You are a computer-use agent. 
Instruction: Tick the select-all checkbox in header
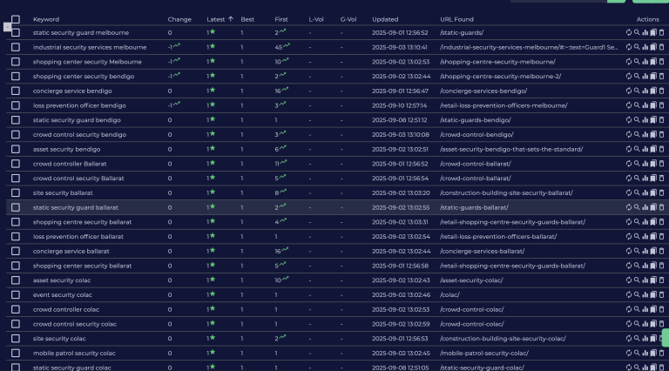point(15,18)
